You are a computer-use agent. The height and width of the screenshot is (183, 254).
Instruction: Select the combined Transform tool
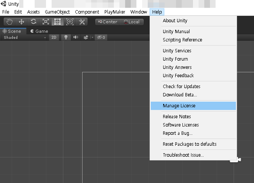click(70, 22)
